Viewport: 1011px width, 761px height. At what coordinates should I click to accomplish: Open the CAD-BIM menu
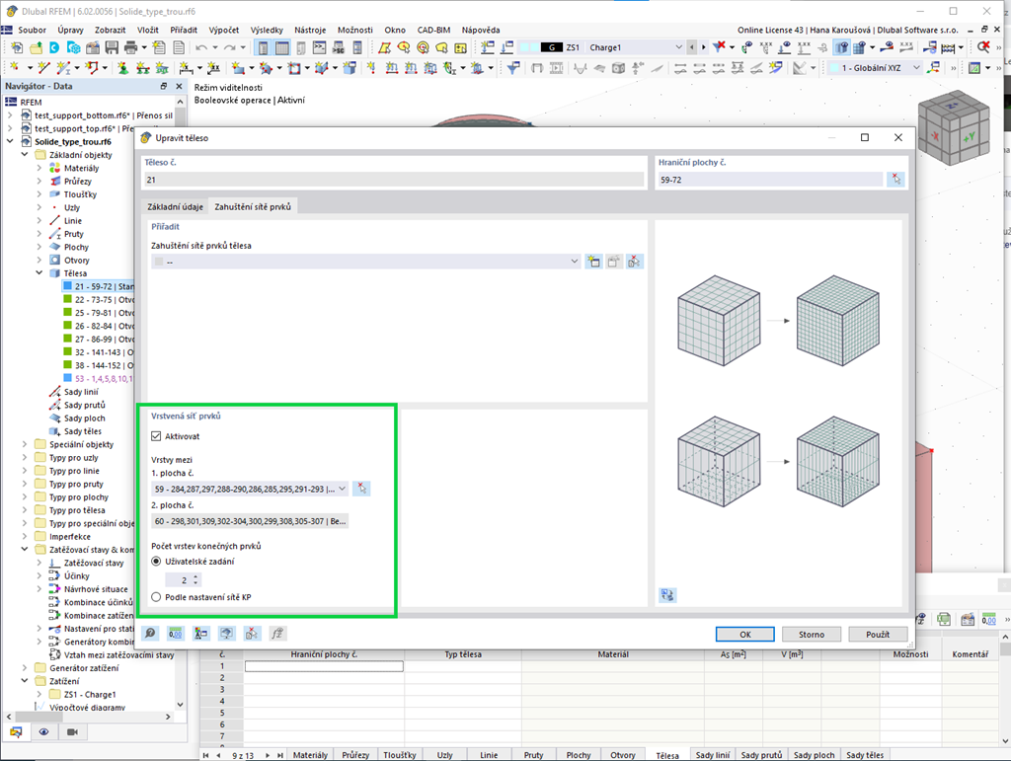pos(434,30)
